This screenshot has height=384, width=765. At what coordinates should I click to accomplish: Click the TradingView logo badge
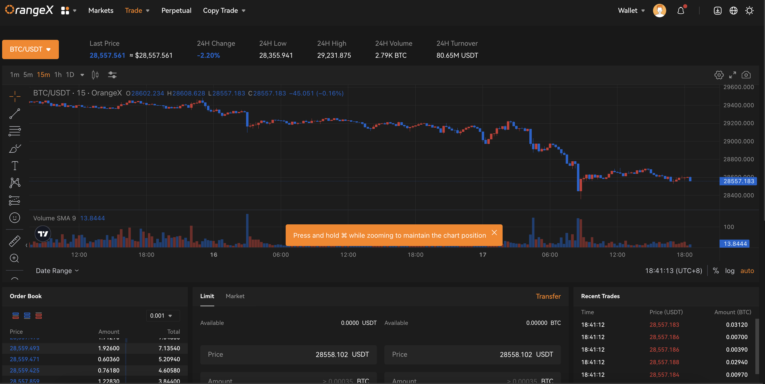(43, 234)
